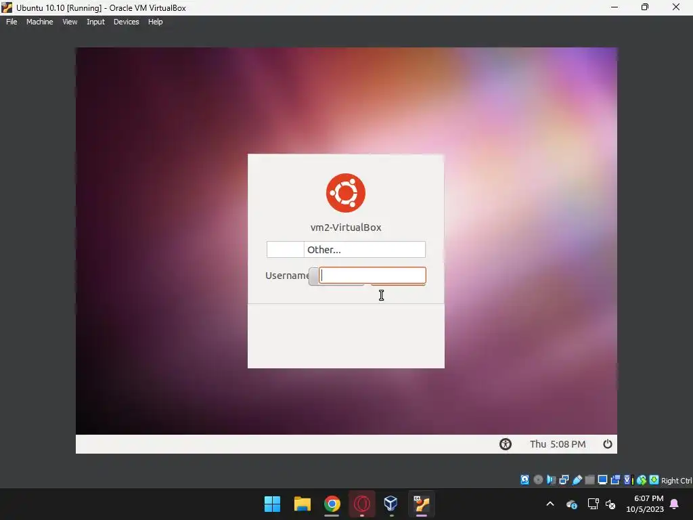Click the USB devices status icon
The height and width of the screenshot is (520, 693).
pos(577,480)
